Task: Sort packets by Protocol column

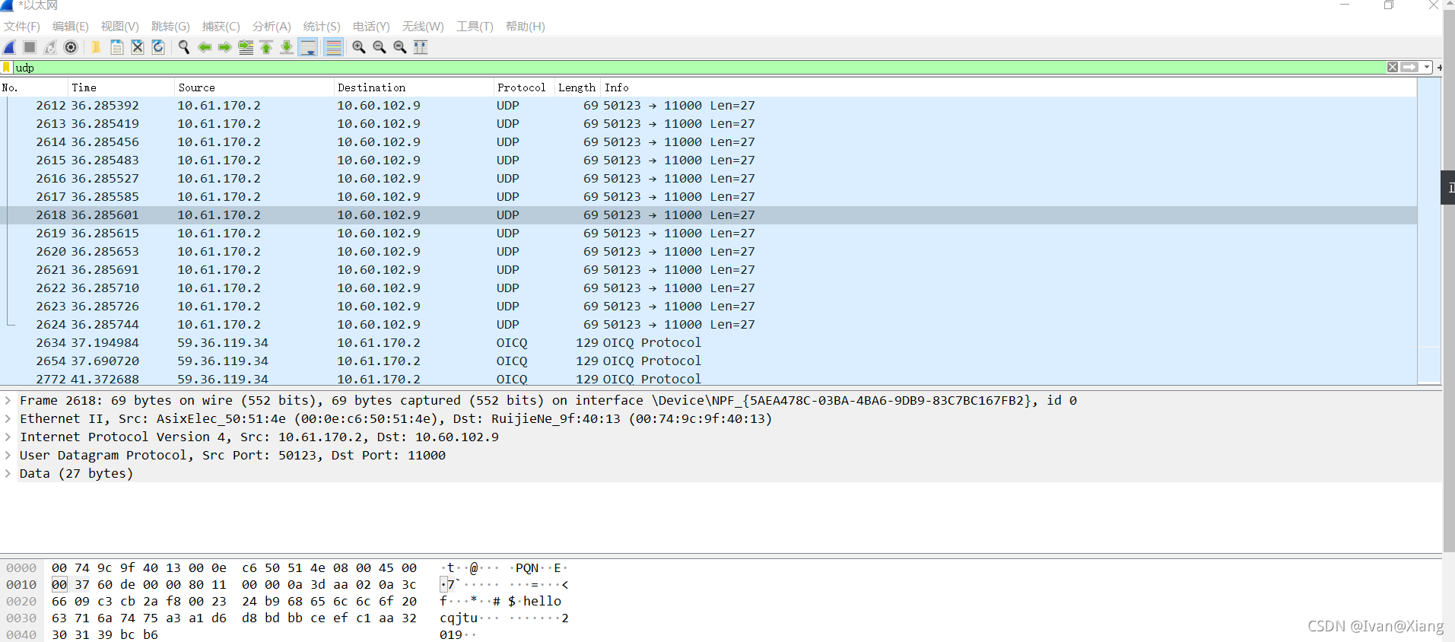Action: coord(523,87)
